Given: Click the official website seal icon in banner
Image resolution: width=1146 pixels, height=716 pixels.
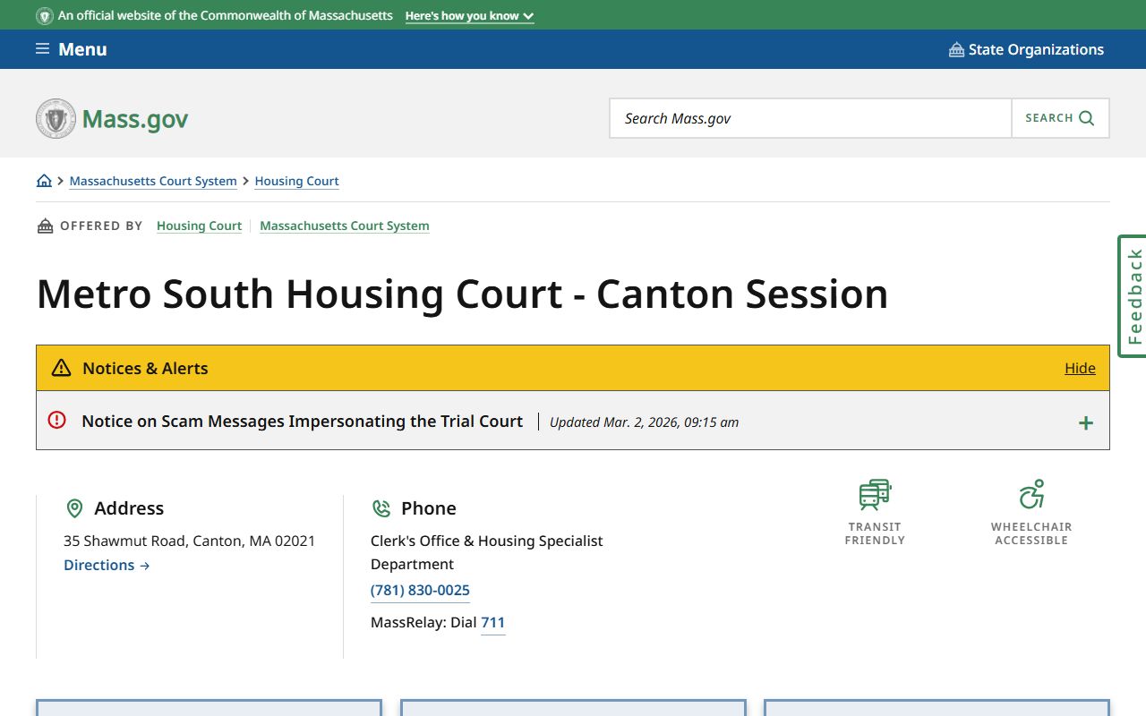Looking at the screenshot, I should 45,16.
